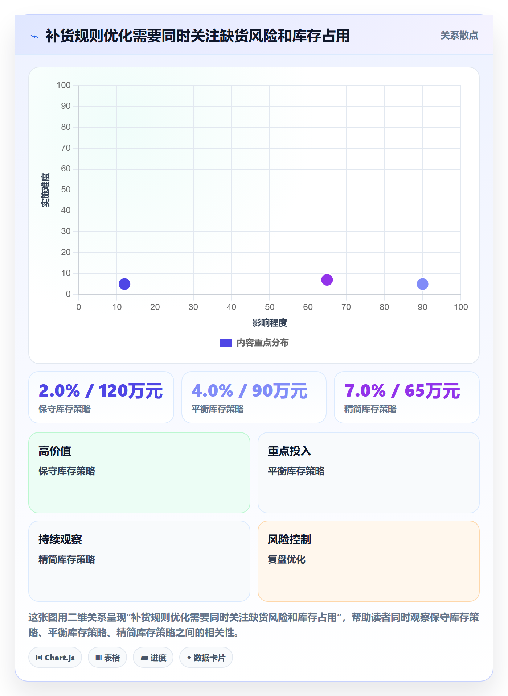
Task: Click the grid icon in 表格 chip
Action: point(99,658)
